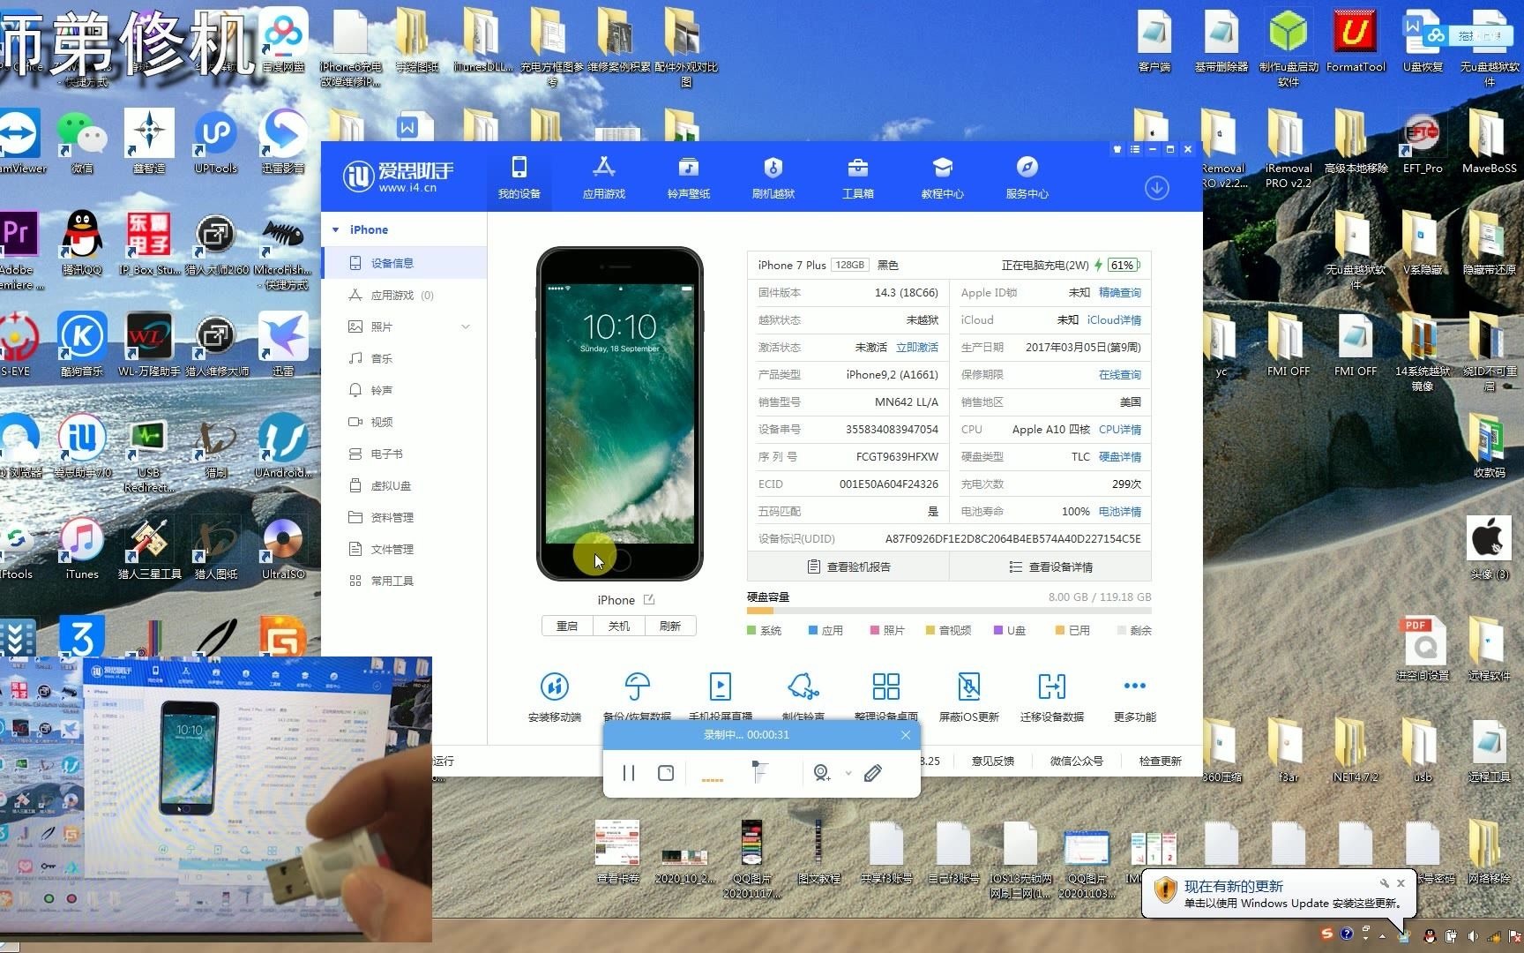This screenshot has width=1524, height=953.
Task: Show 更多功能 three-dot icon
Action: tap(1134, 686)
